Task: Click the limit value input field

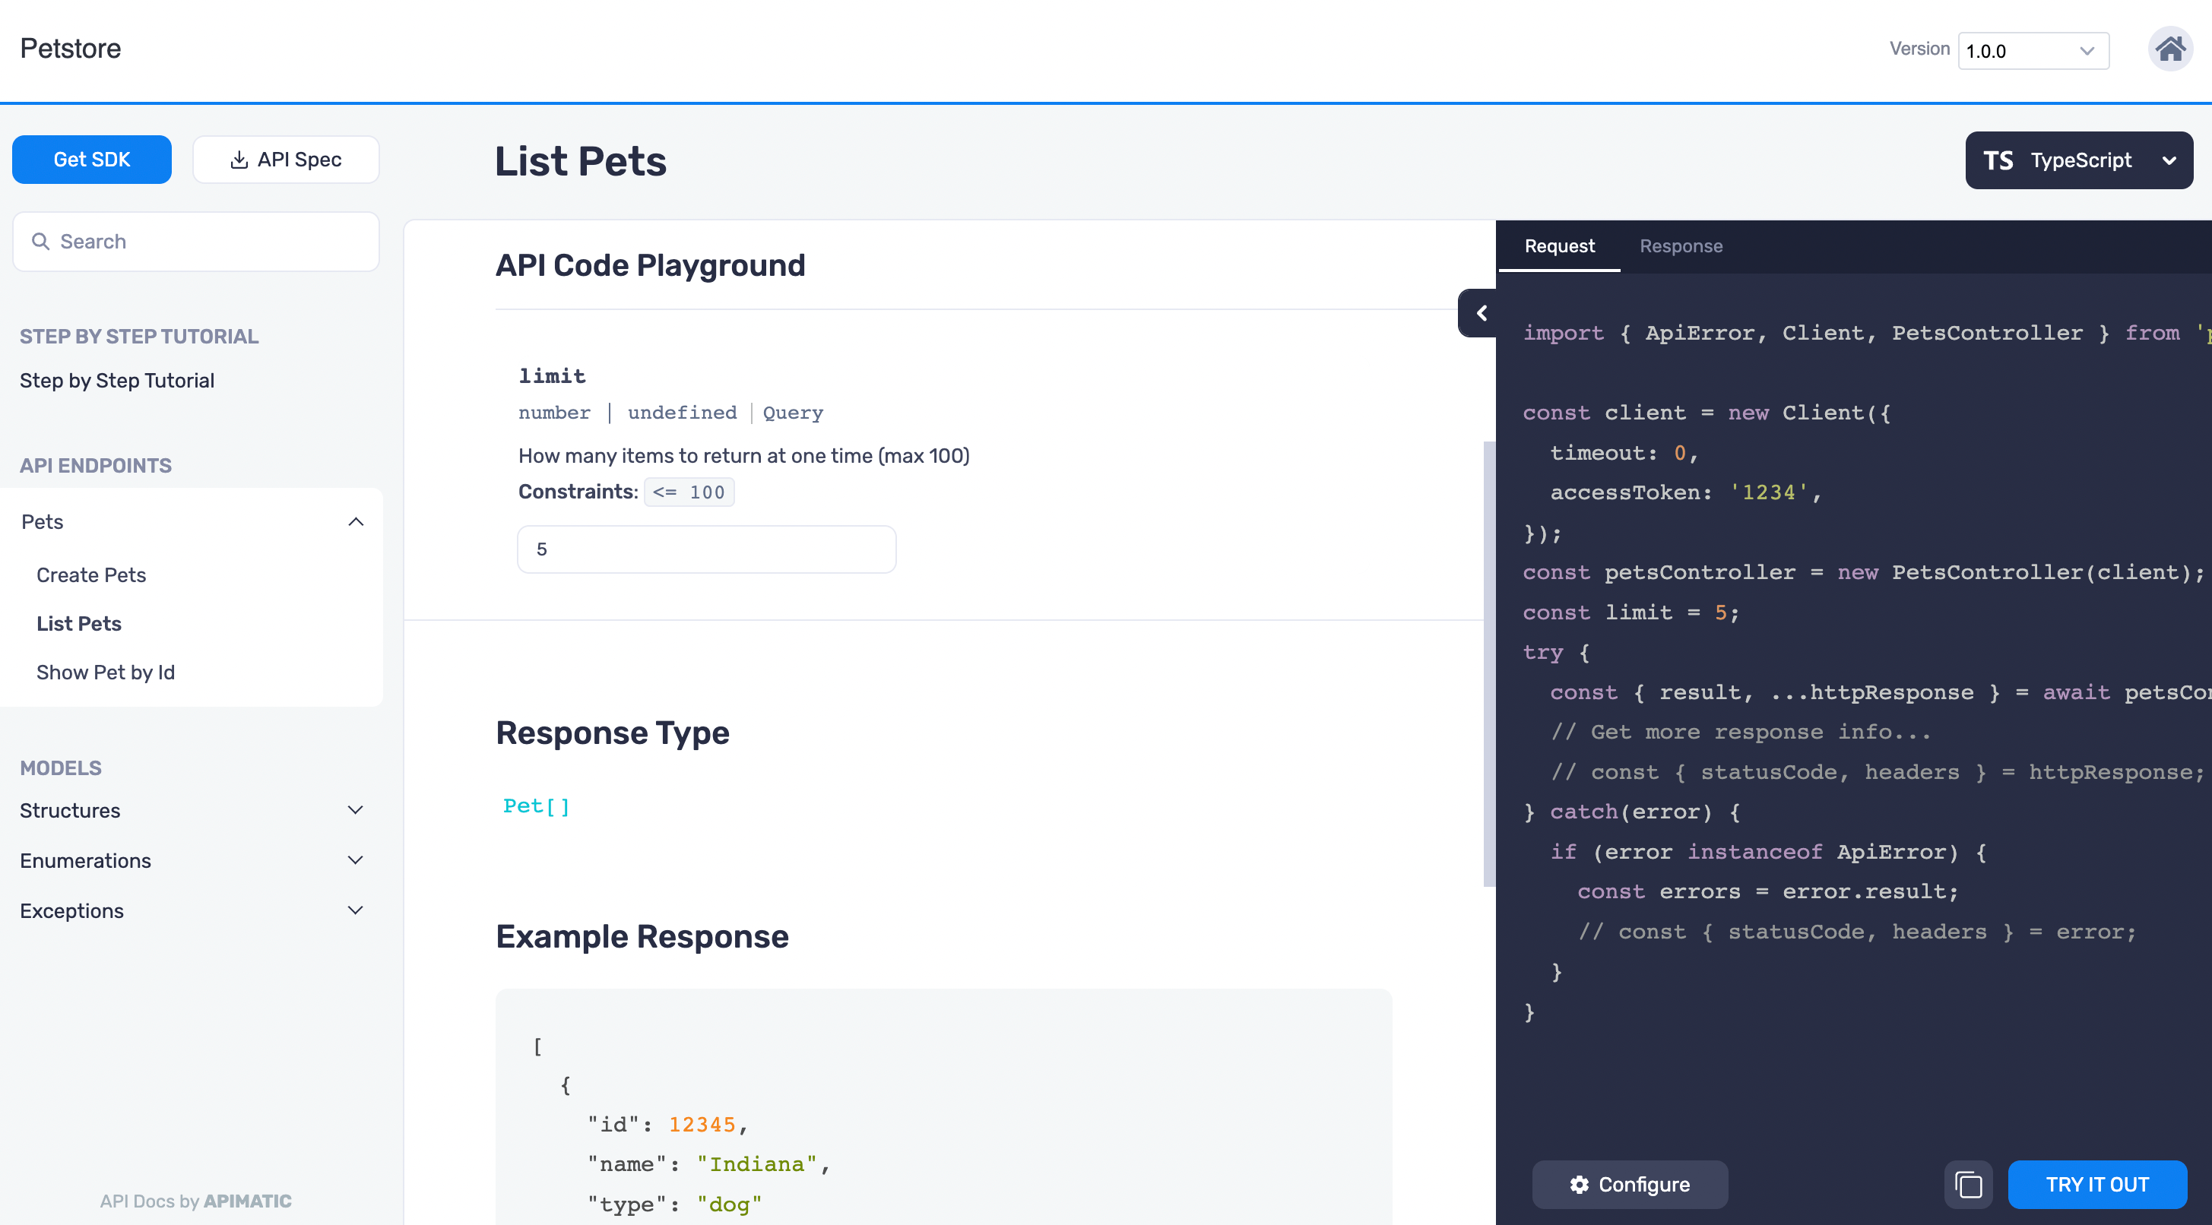Action: [x=707, y=549]
